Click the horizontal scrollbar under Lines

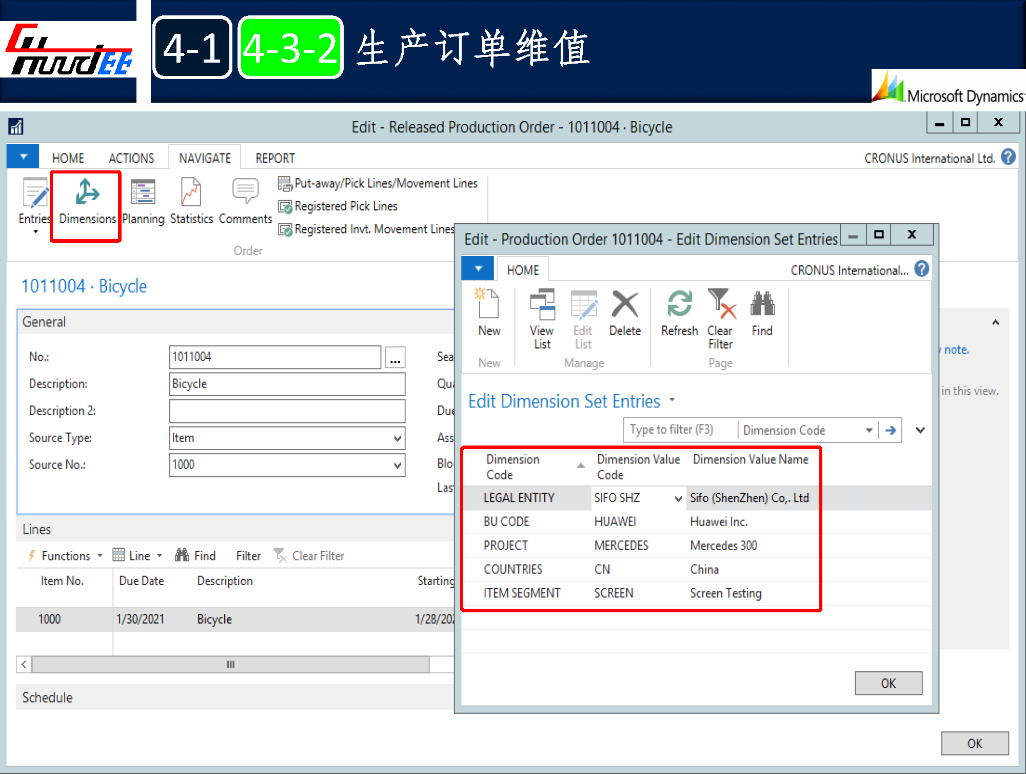[230, 665]
